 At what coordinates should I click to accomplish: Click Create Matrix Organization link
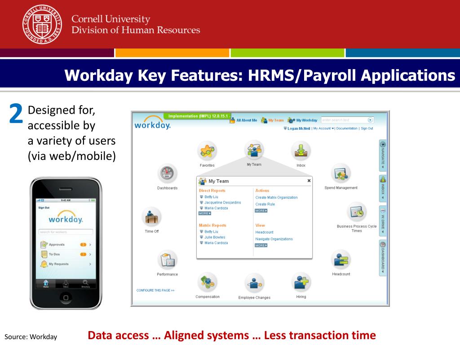click(276, 198)
